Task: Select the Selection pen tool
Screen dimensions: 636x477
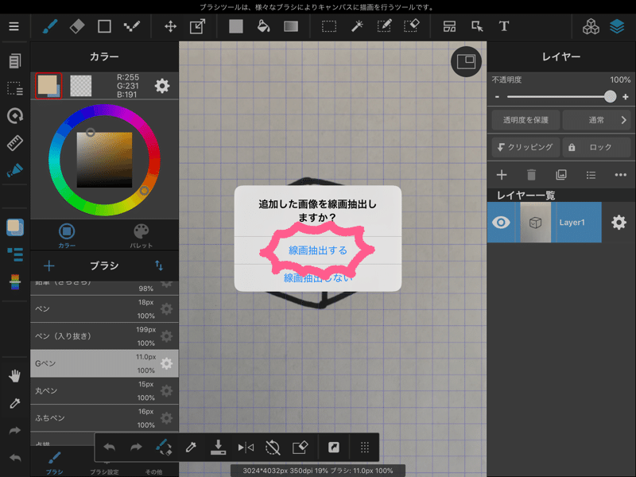Action: [x=384, y=27]
